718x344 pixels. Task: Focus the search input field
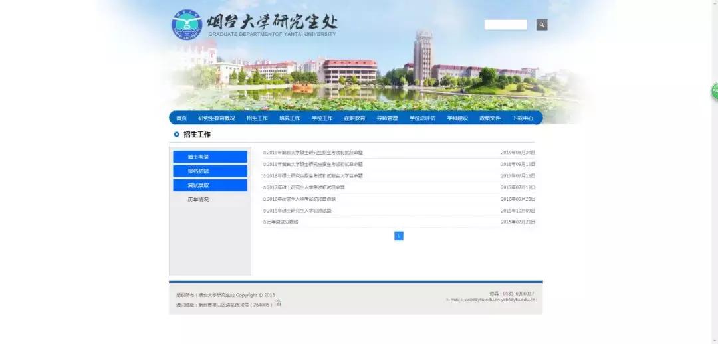(505, 25)
